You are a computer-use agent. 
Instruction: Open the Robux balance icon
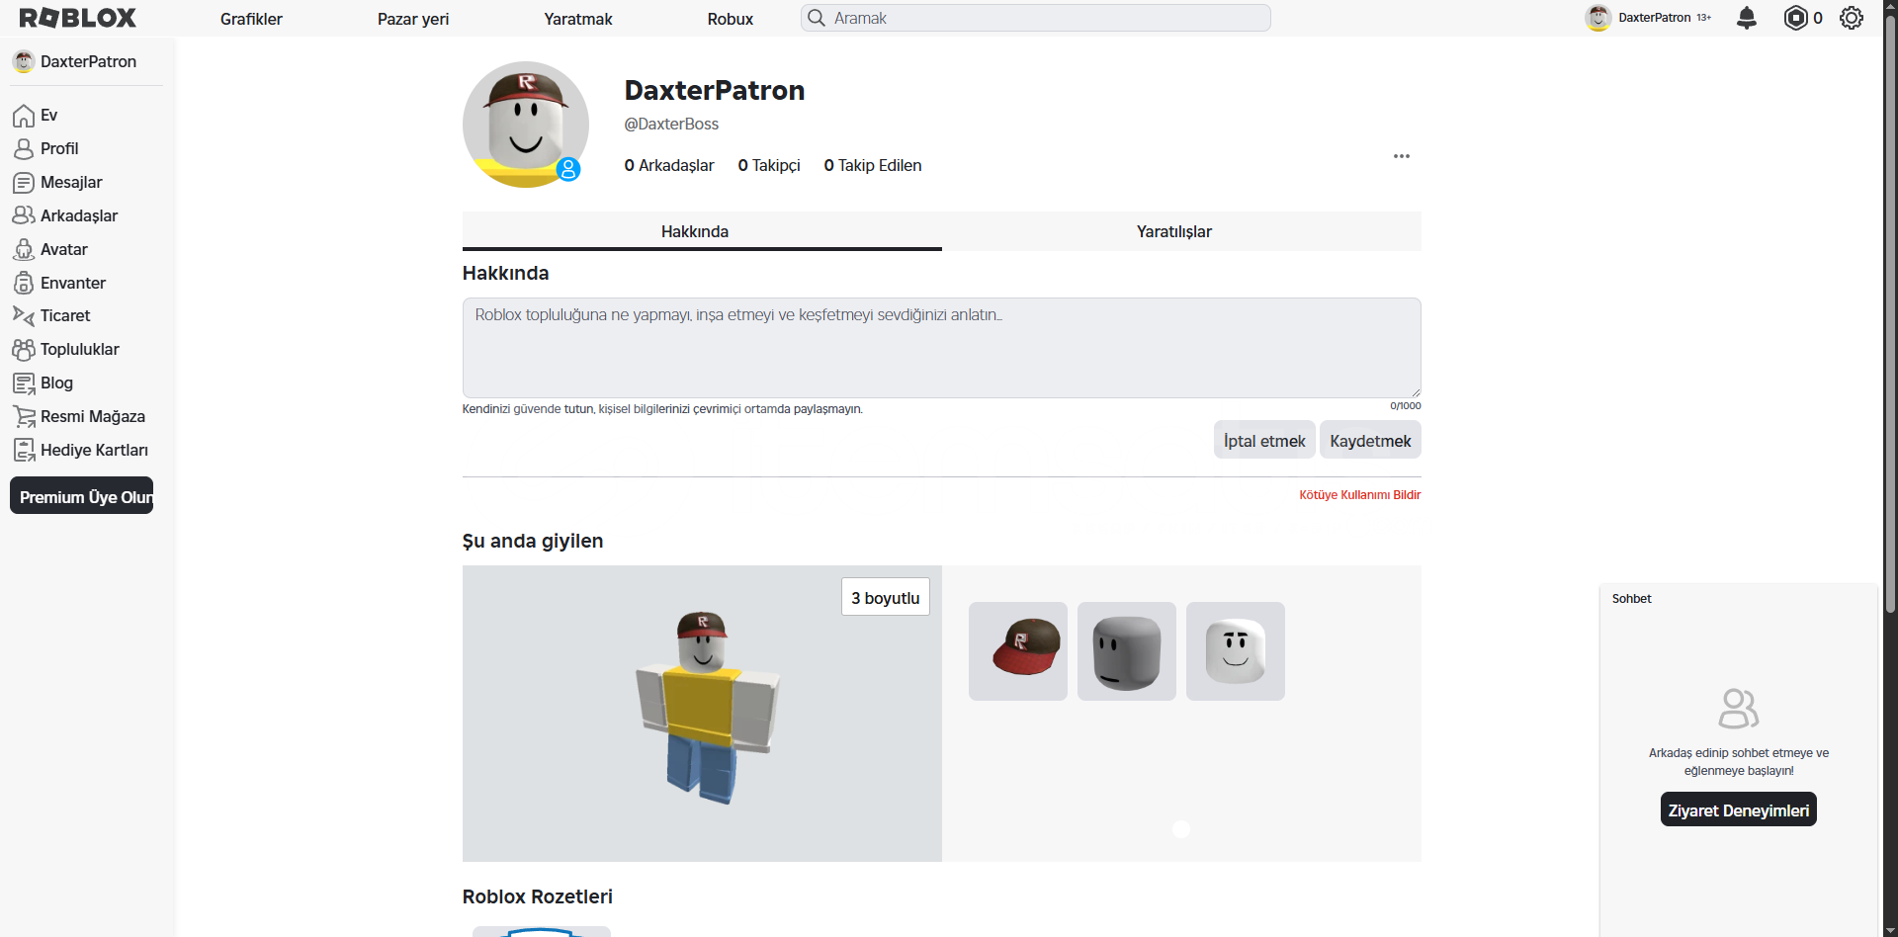click(1795, 18)
